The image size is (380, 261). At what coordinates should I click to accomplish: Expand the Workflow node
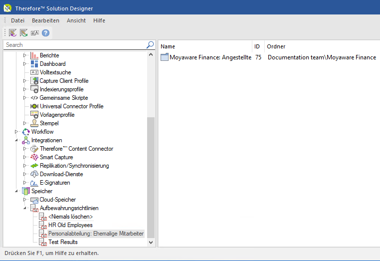coord(16,132)
